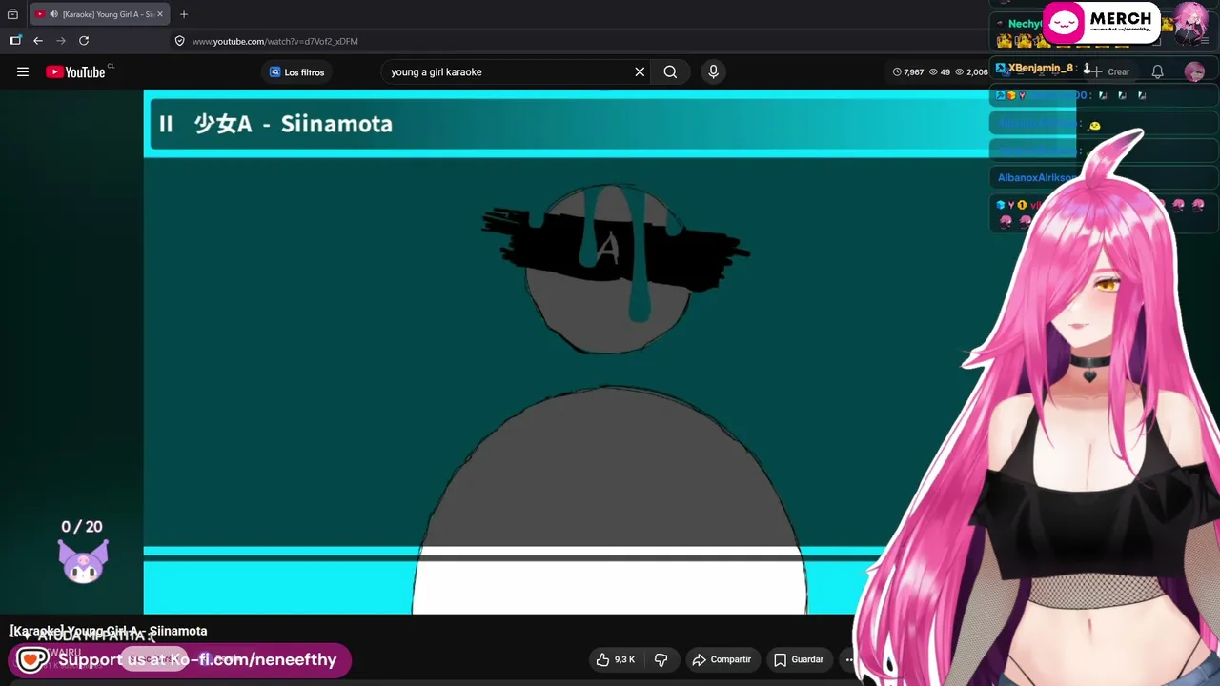This screenshot has width=1220, height=686.
Task: Save the video with Guardar
Action: 799,659
